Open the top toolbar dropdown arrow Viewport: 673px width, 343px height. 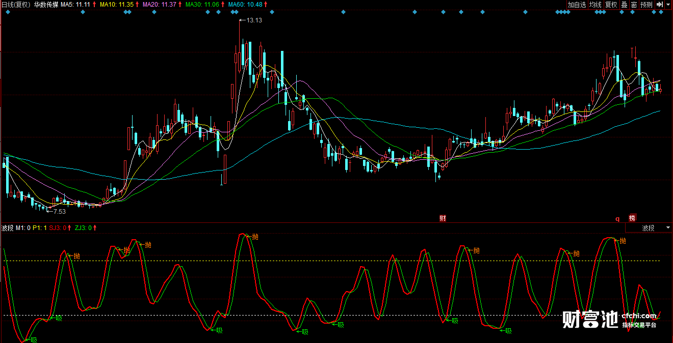668,5
